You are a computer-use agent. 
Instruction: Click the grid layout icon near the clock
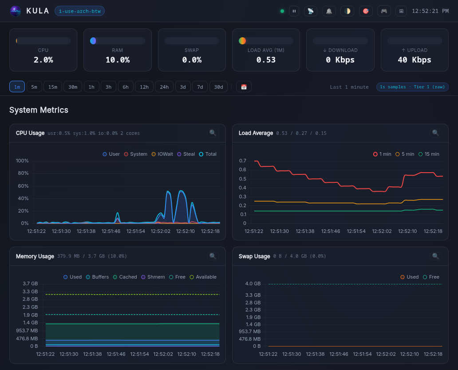click(x=401, y=11)
